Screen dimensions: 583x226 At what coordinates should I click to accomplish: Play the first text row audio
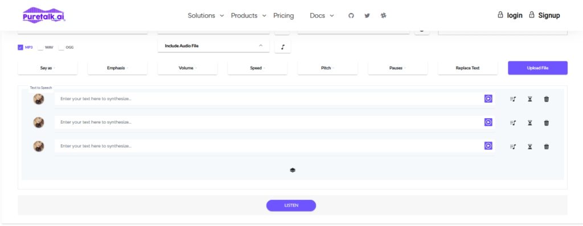coord(488,99)
